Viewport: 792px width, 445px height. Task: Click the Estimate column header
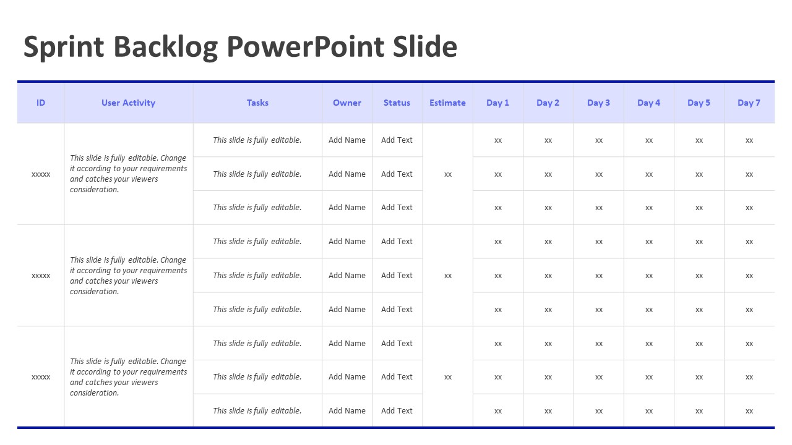(447, 103)
